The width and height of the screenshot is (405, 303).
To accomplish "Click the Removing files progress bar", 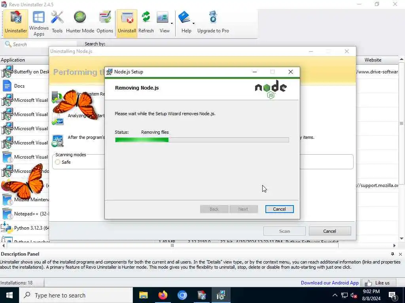I will [x=202, y=140].
